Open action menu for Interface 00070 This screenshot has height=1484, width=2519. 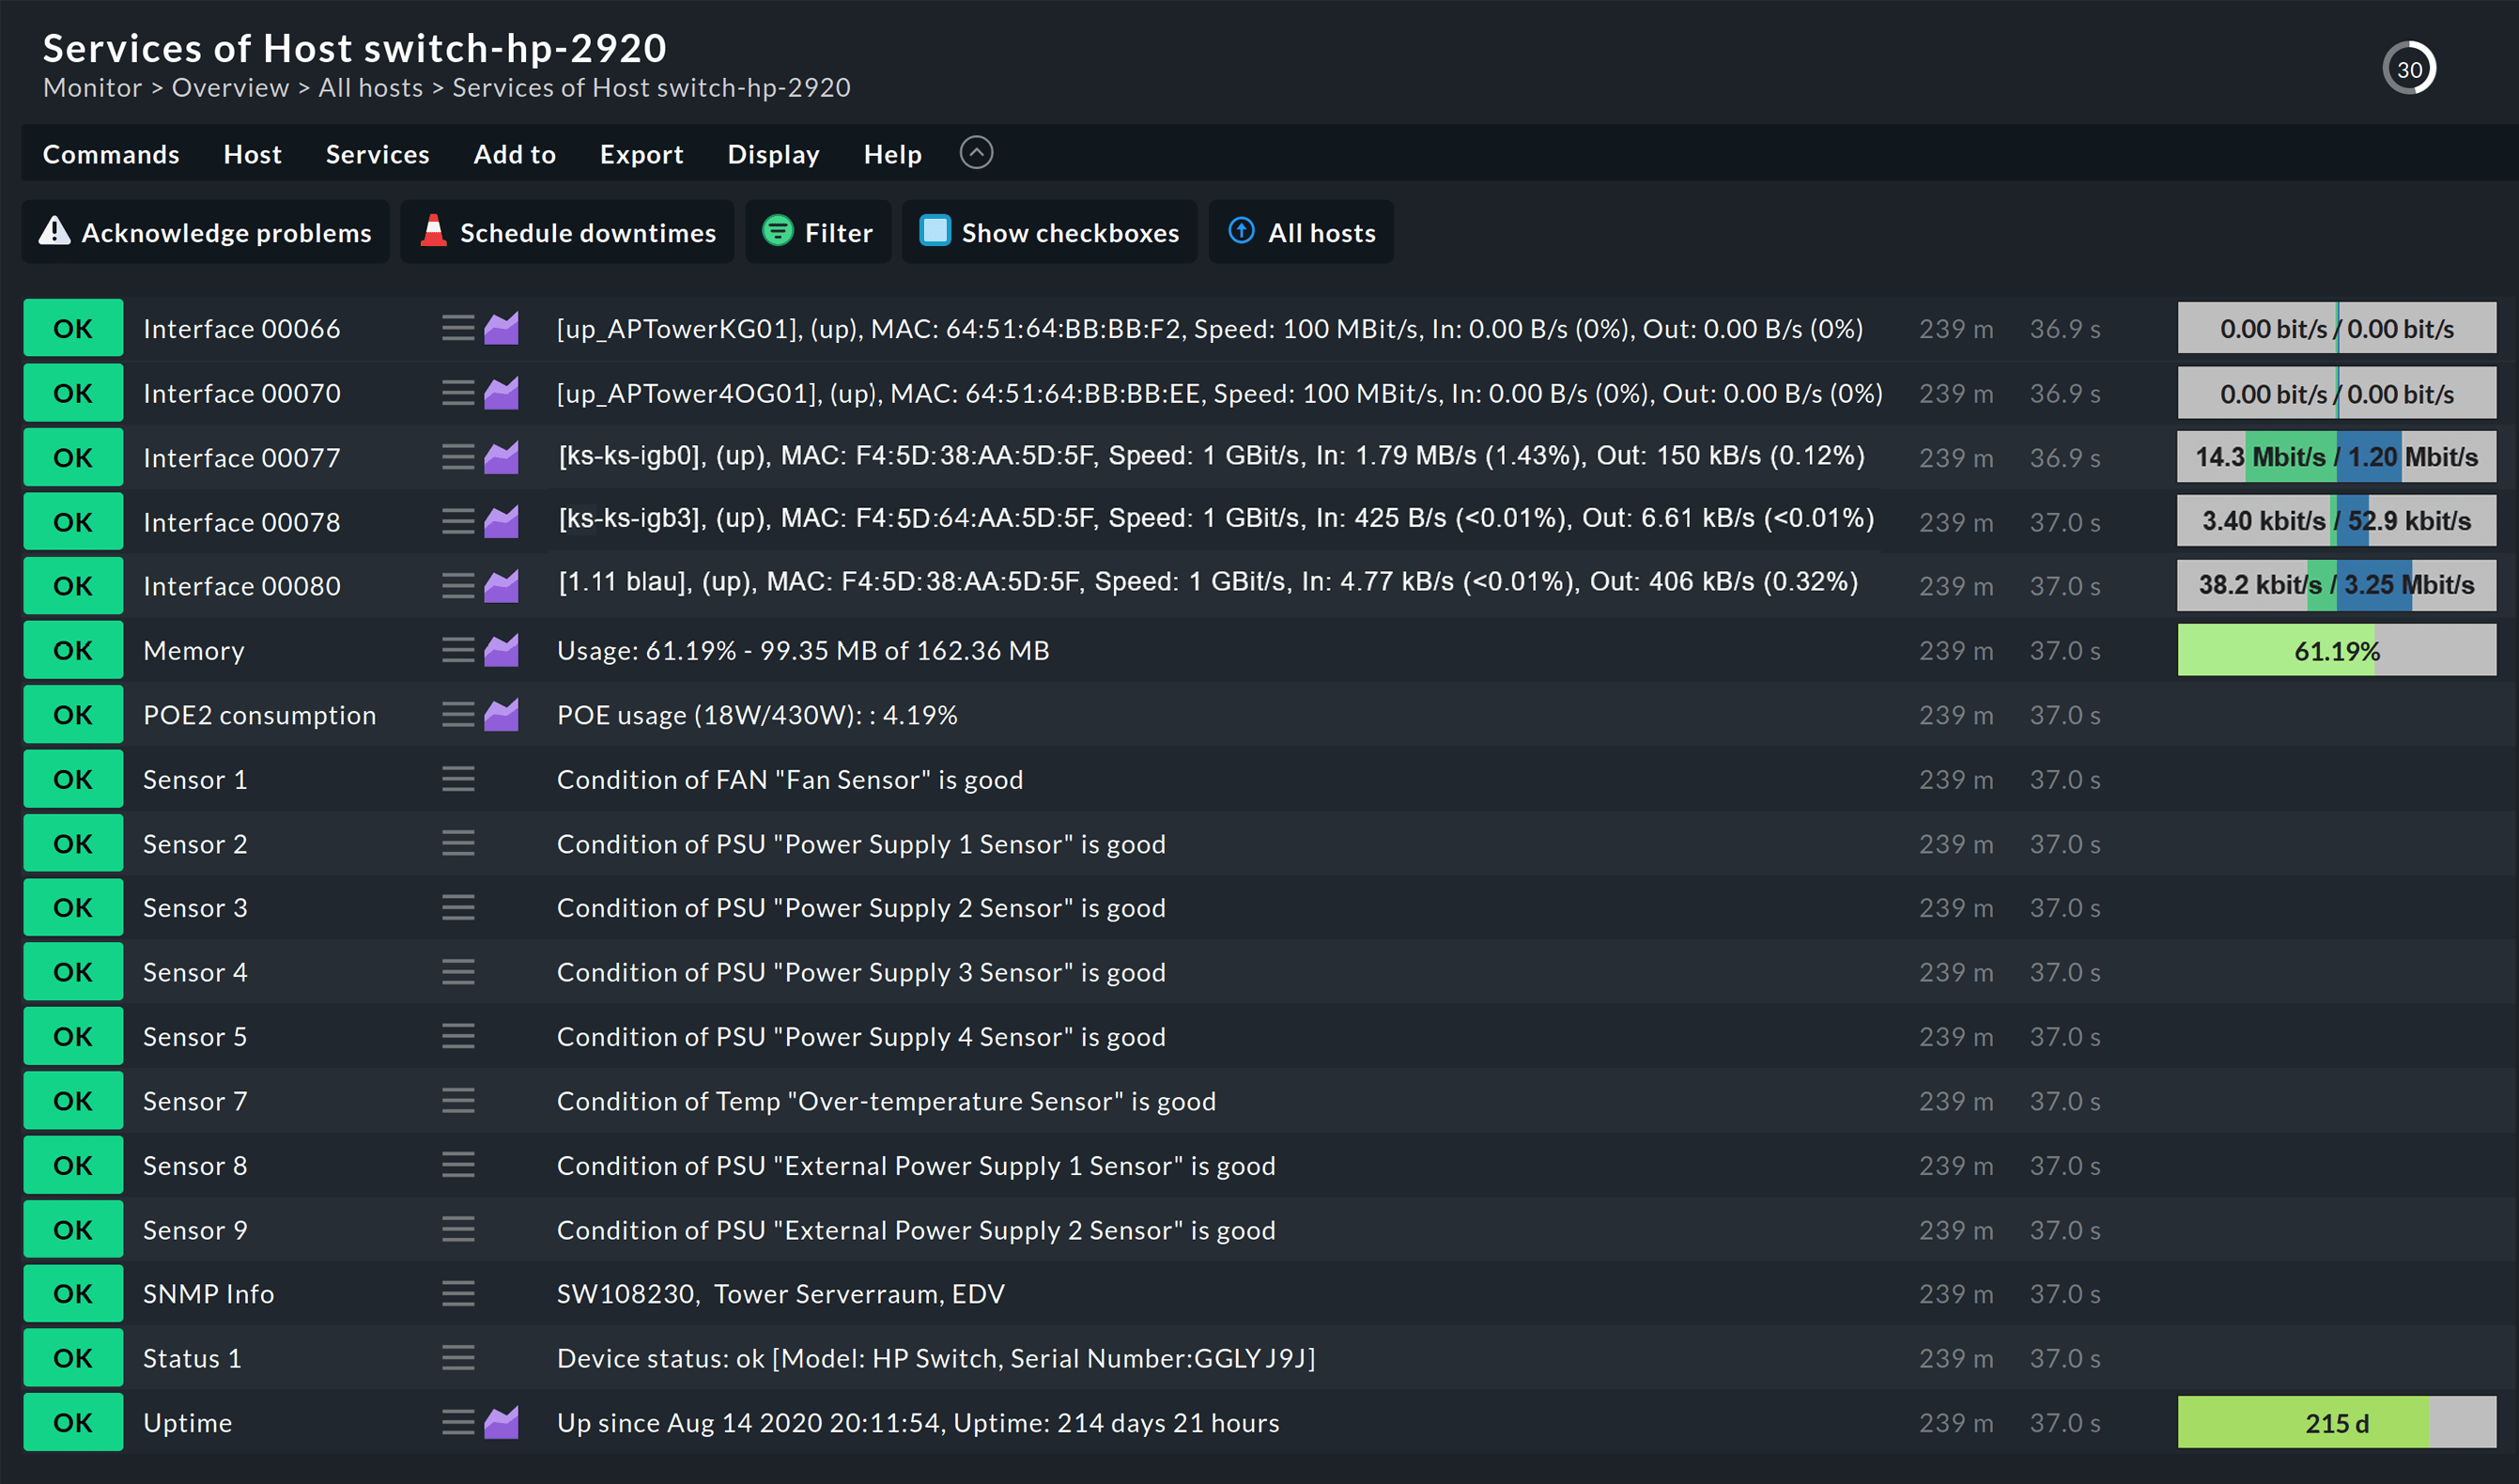pos(458,393)
